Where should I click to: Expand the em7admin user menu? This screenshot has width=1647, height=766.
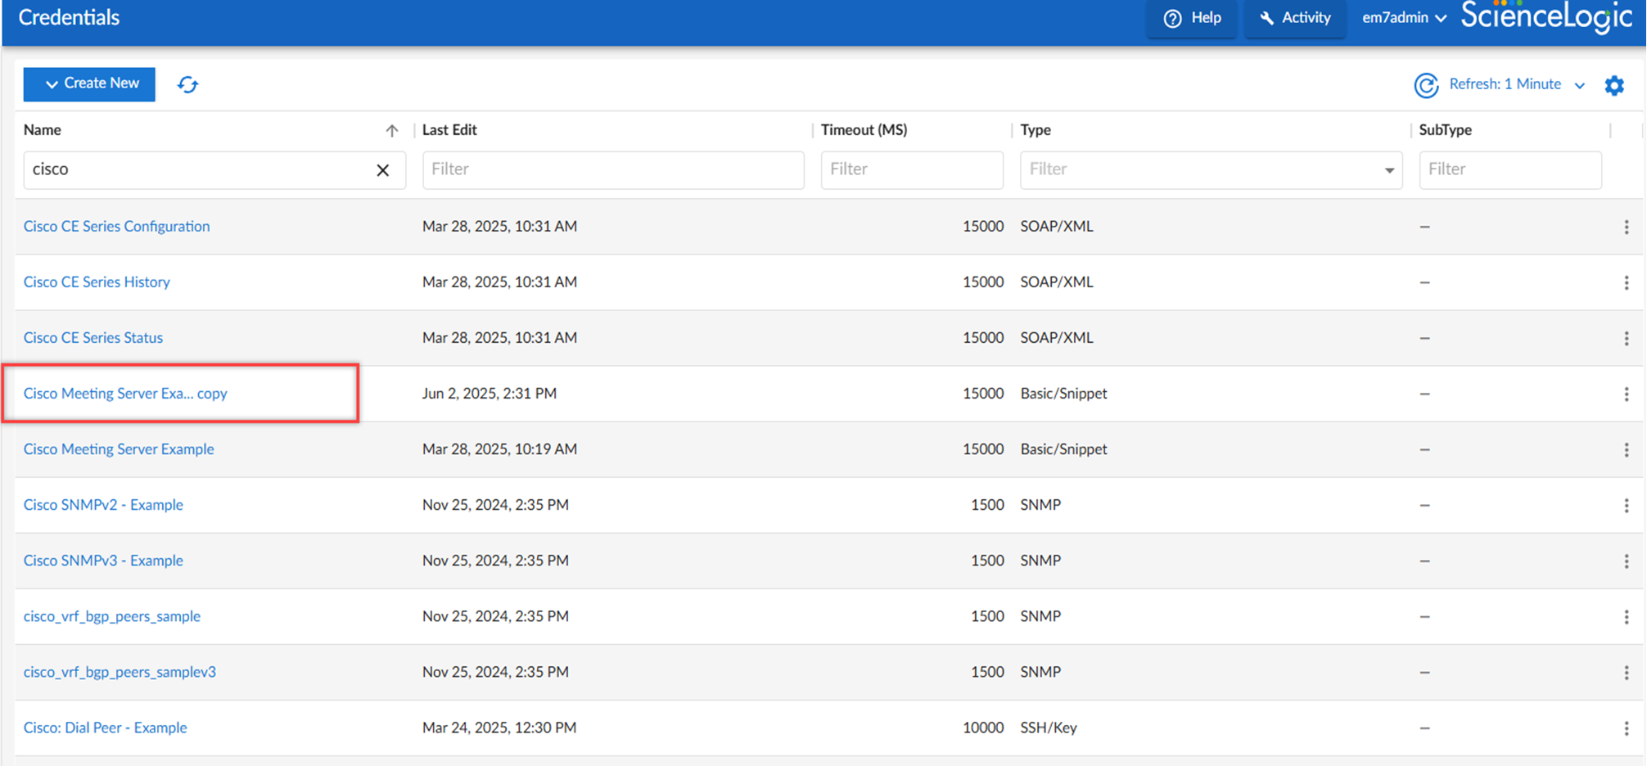point(1404,18)
